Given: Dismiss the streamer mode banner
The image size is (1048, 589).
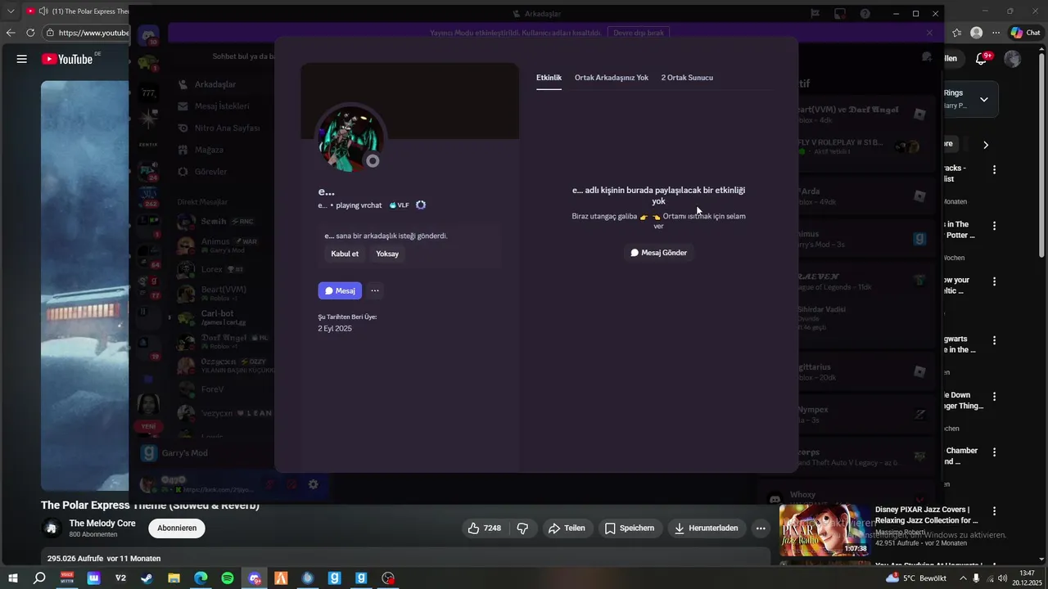Looking at the screenshot, I should pos(929,33).
